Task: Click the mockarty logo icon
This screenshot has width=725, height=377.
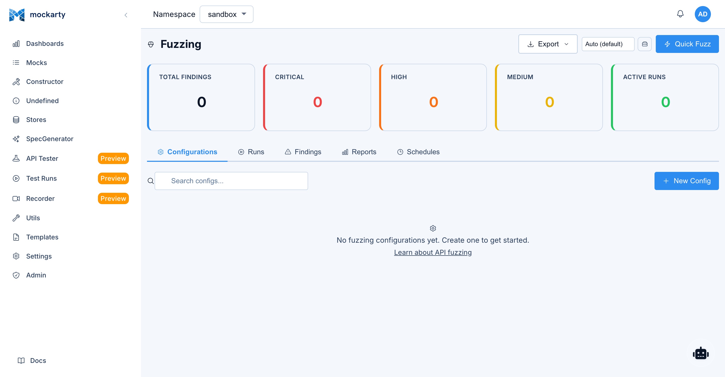Action: tap(17, 15)
